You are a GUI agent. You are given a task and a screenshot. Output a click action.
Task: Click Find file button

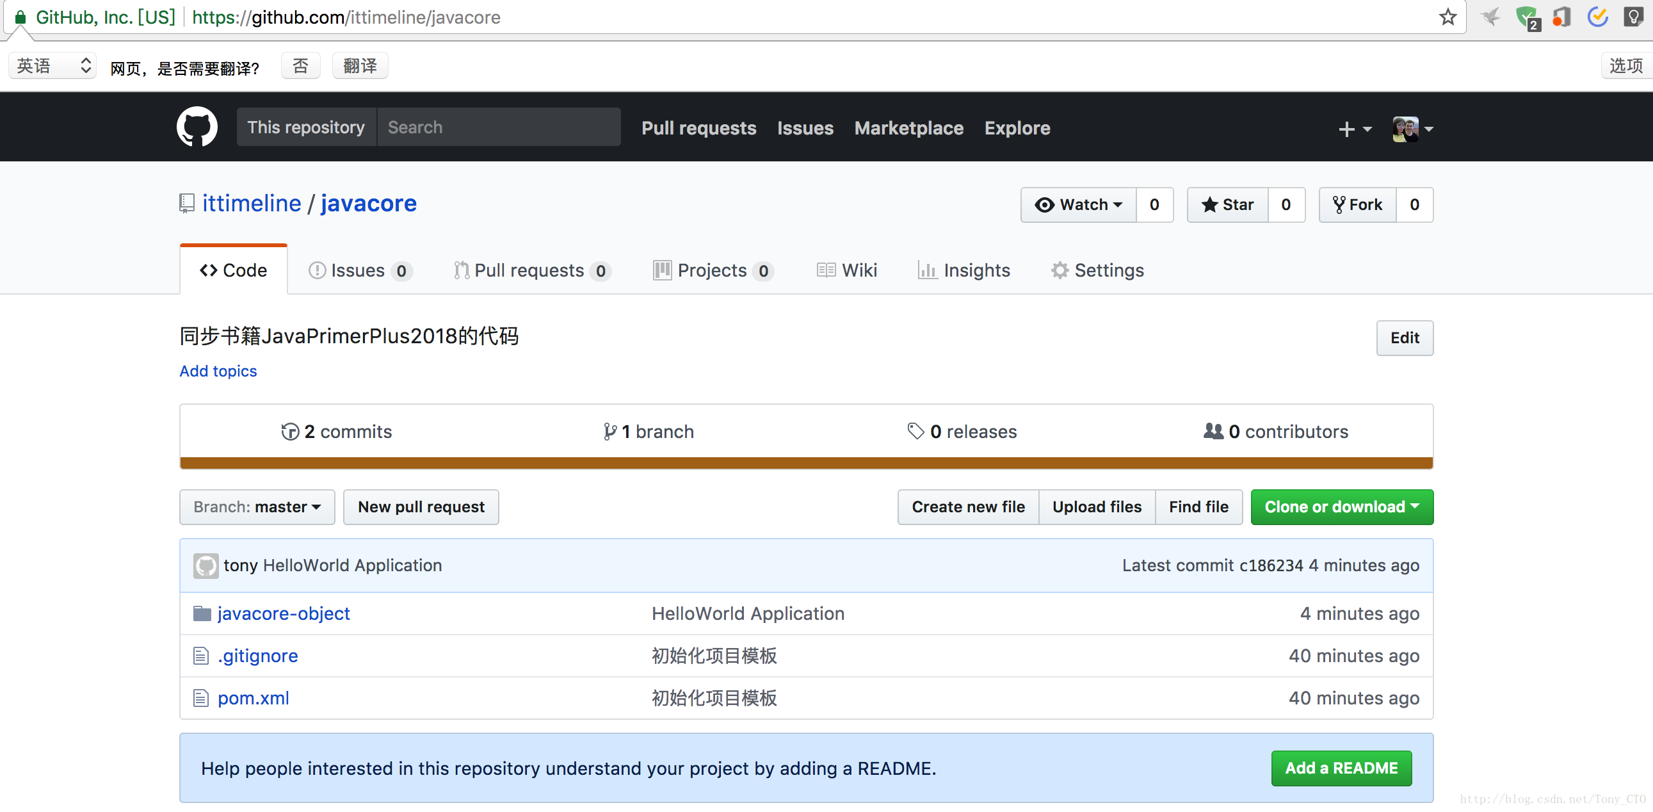point(1198,507)
